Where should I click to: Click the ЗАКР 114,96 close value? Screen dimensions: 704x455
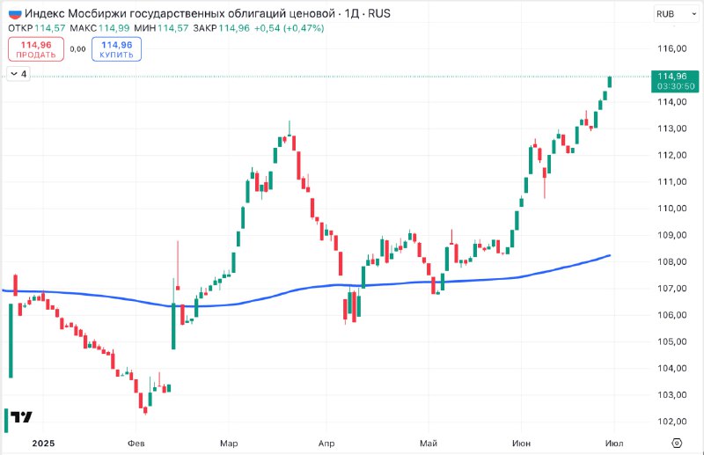click(222, 28)
